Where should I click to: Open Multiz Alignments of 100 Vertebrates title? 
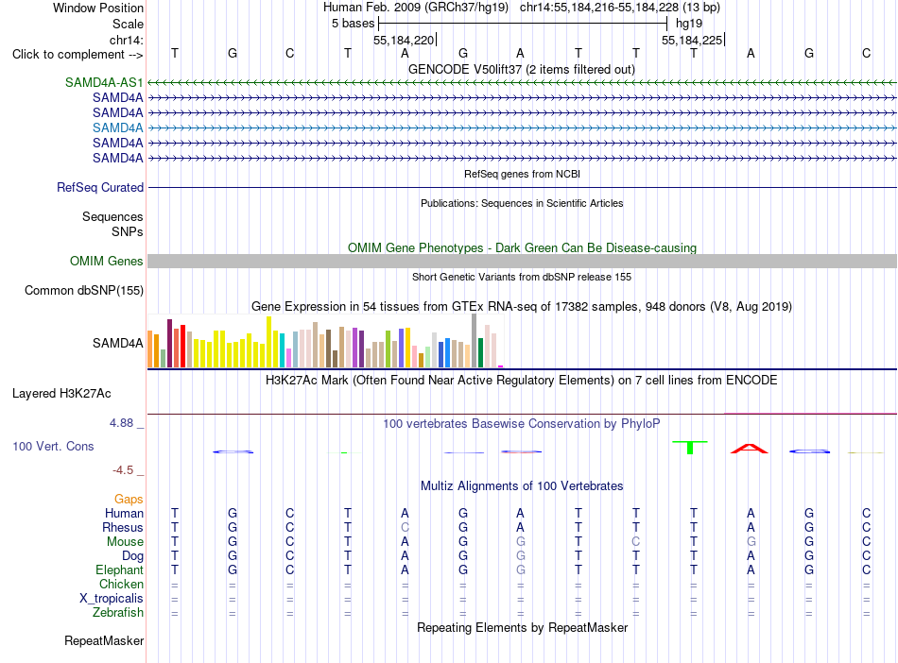tap(522, 486)
